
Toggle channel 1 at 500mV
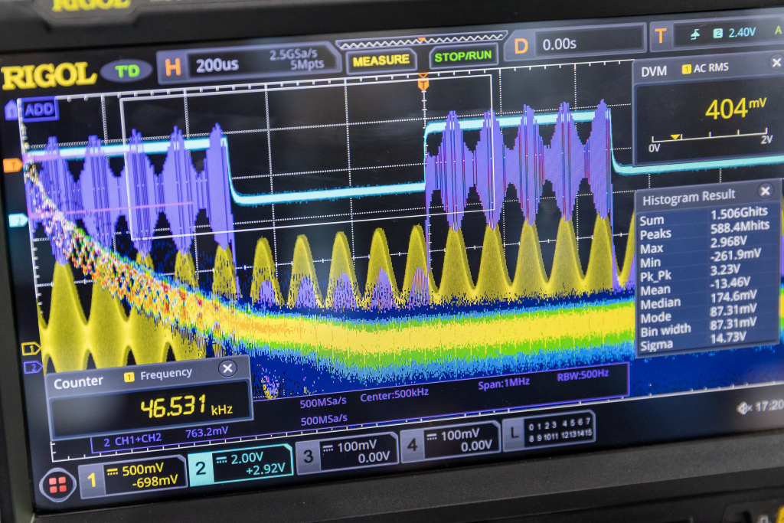click(133, 476)
